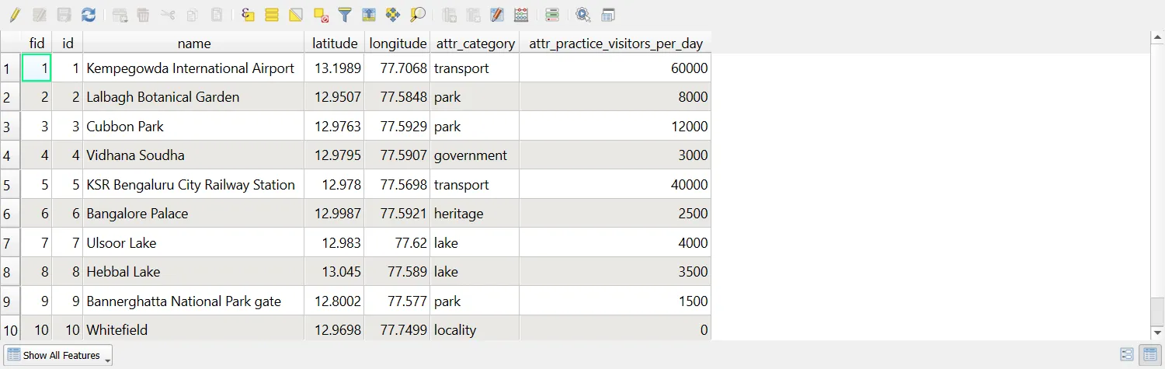Click the paste features clipboard icon

coord(217,15)
